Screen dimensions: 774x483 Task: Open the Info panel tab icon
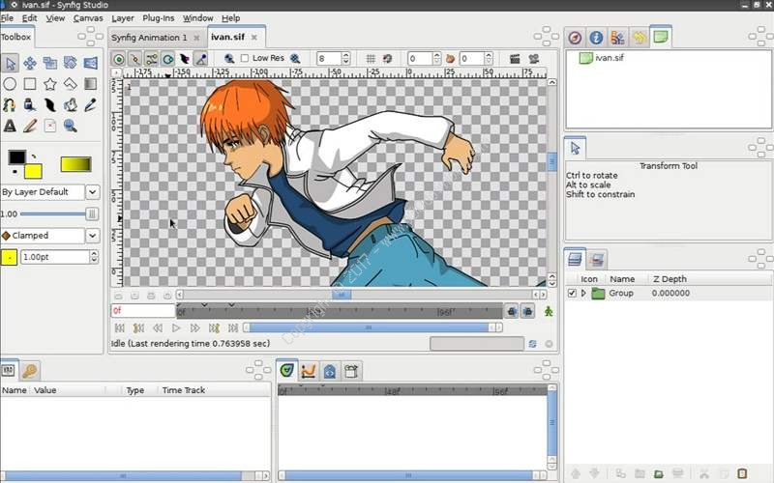click(596, 38)
